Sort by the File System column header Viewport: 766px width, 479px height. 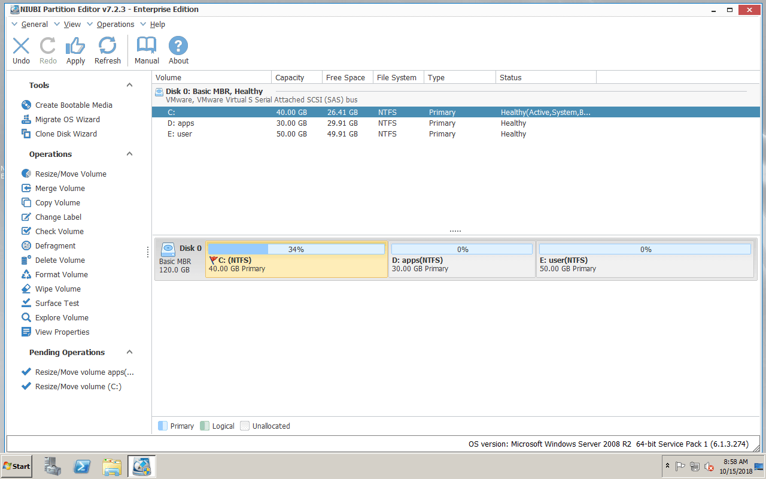399,77
